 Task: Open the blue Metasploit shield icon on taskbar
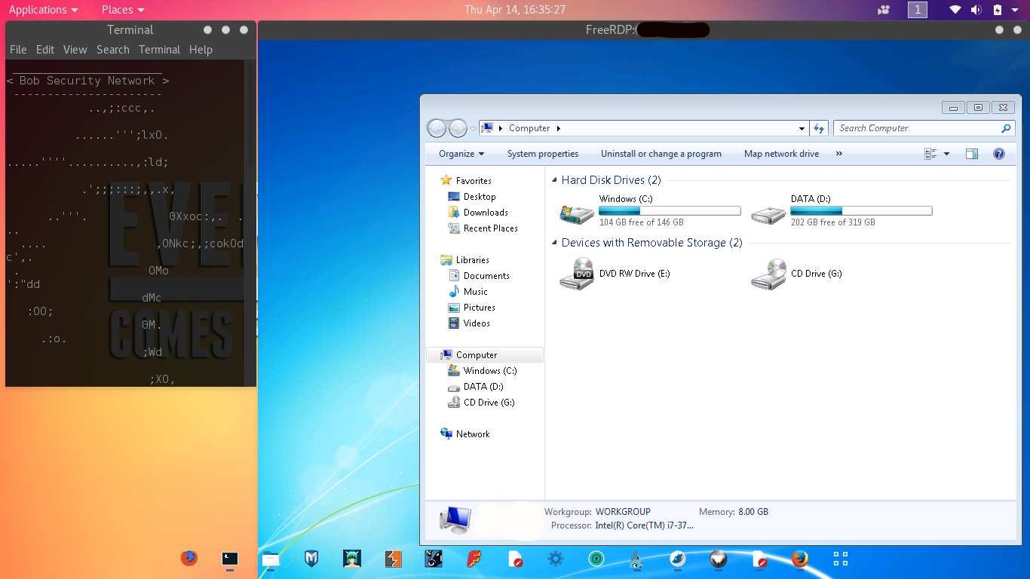(311, 559)
